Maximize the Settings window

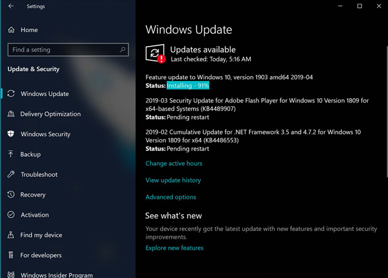click(360, 6)
